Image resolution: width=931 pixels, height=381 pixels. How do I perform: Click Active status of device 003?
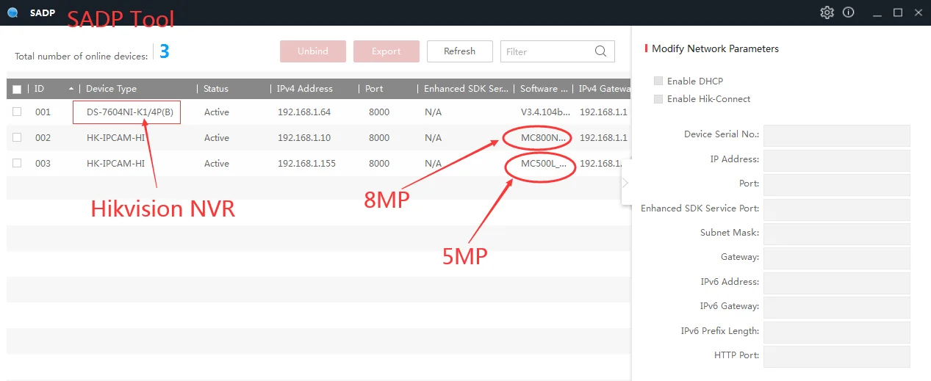217,164
